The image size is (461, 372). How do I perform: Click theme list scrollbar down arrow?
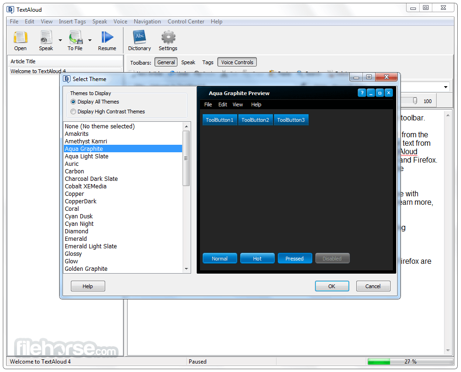click(x=186, y=269)
